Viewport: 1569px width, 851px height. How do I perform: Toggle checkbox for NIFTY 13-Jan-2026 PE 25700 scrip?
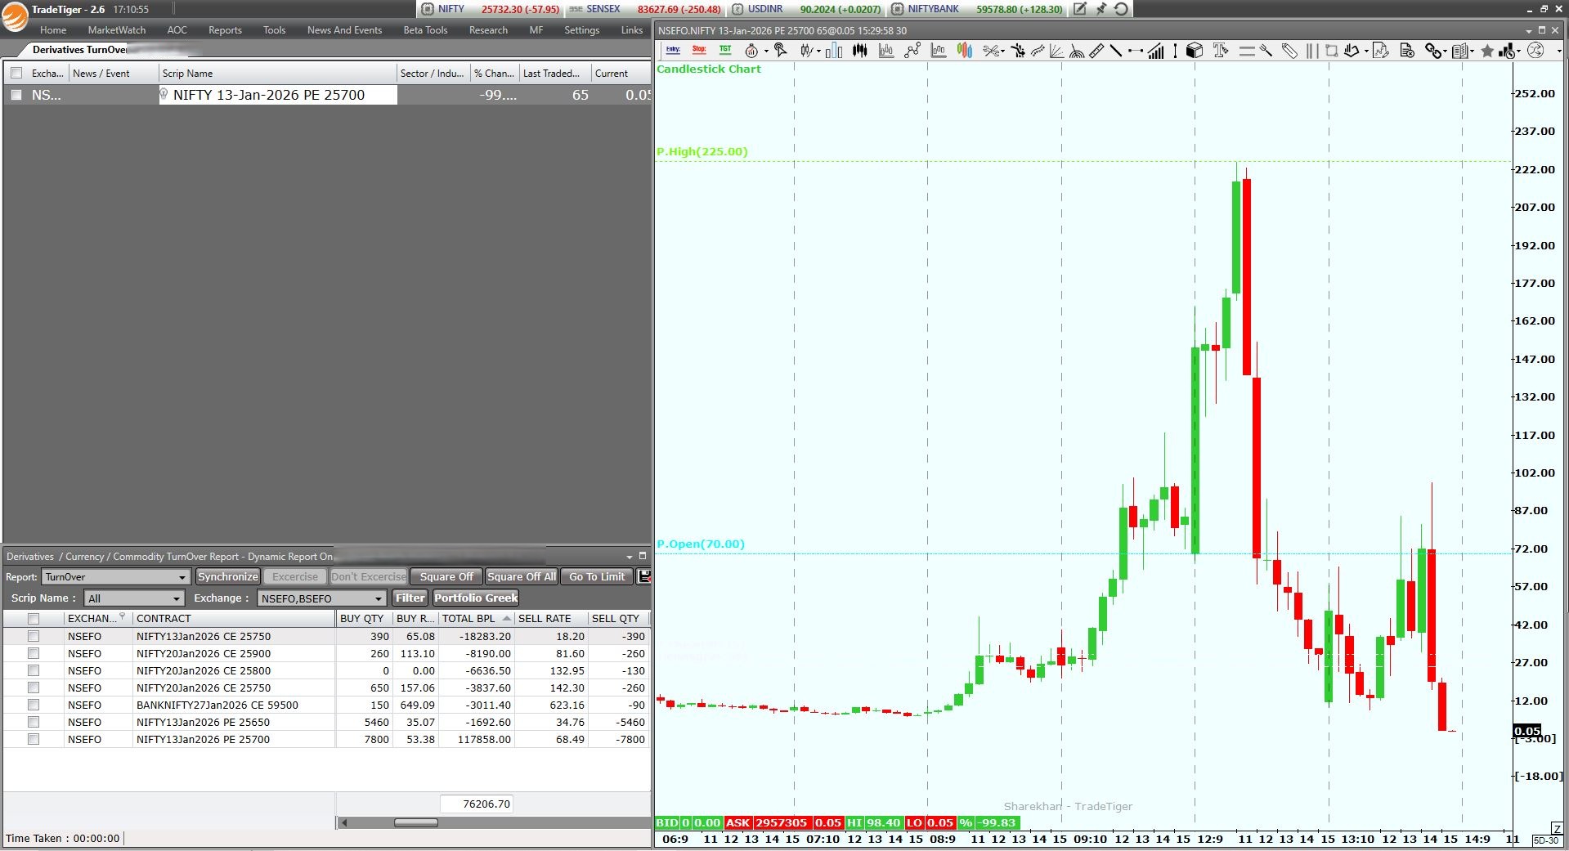(16, 95)
